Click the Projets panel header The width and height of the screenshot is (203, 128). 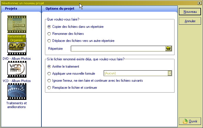click(11, 8)
